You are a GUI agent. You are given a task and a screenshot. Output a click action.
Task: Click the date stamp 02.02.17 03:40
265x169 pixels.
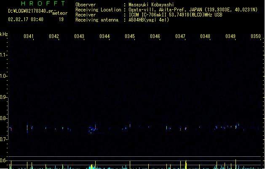click(x=26, y=19)
